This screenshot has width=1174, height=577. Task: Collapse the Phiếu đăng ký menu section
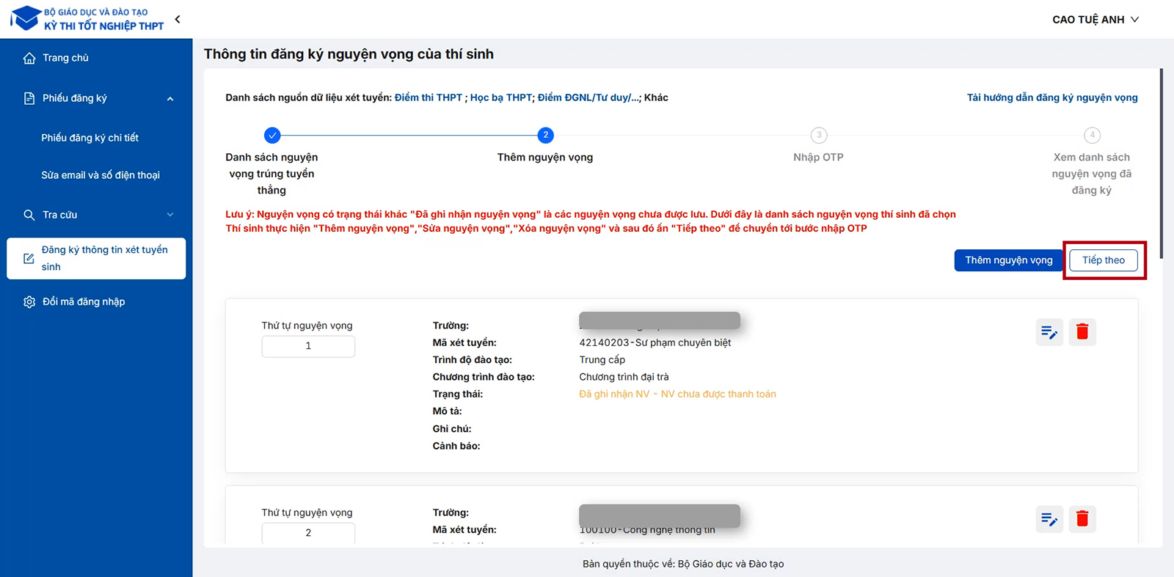pos(170,99)
